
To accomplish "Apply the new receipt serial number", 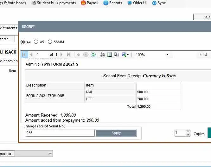I will click(116, 133).
